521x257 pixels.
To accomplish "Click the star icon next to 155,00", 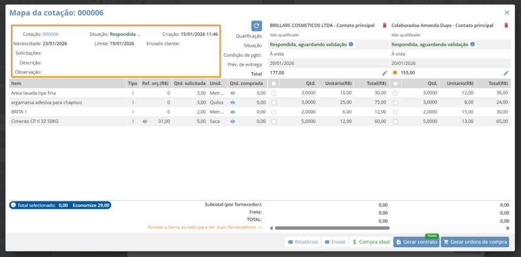I will pos(395,73).
